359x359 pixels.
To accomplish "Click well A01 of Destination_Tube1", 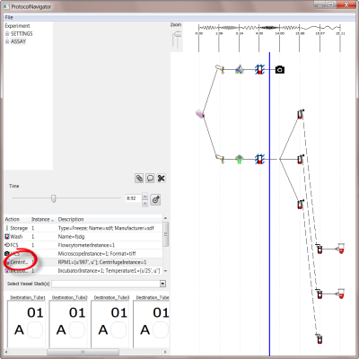I will pos(35,329).
